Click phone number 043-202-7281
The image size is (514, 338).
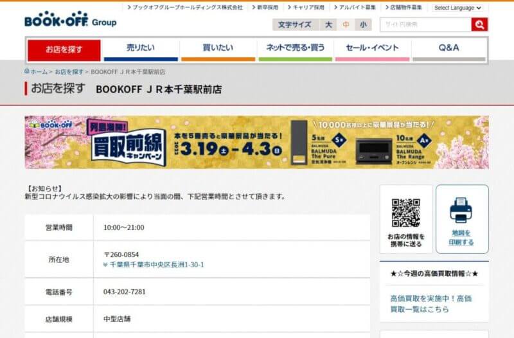pos(125,292)
